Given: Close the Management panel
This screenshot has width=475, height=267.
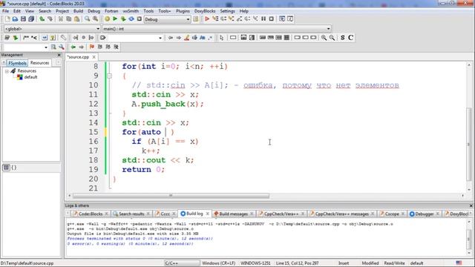Looking at the screenshot, I should (59, 55).
